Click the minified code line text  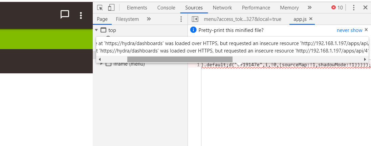[x=286, y=65]
